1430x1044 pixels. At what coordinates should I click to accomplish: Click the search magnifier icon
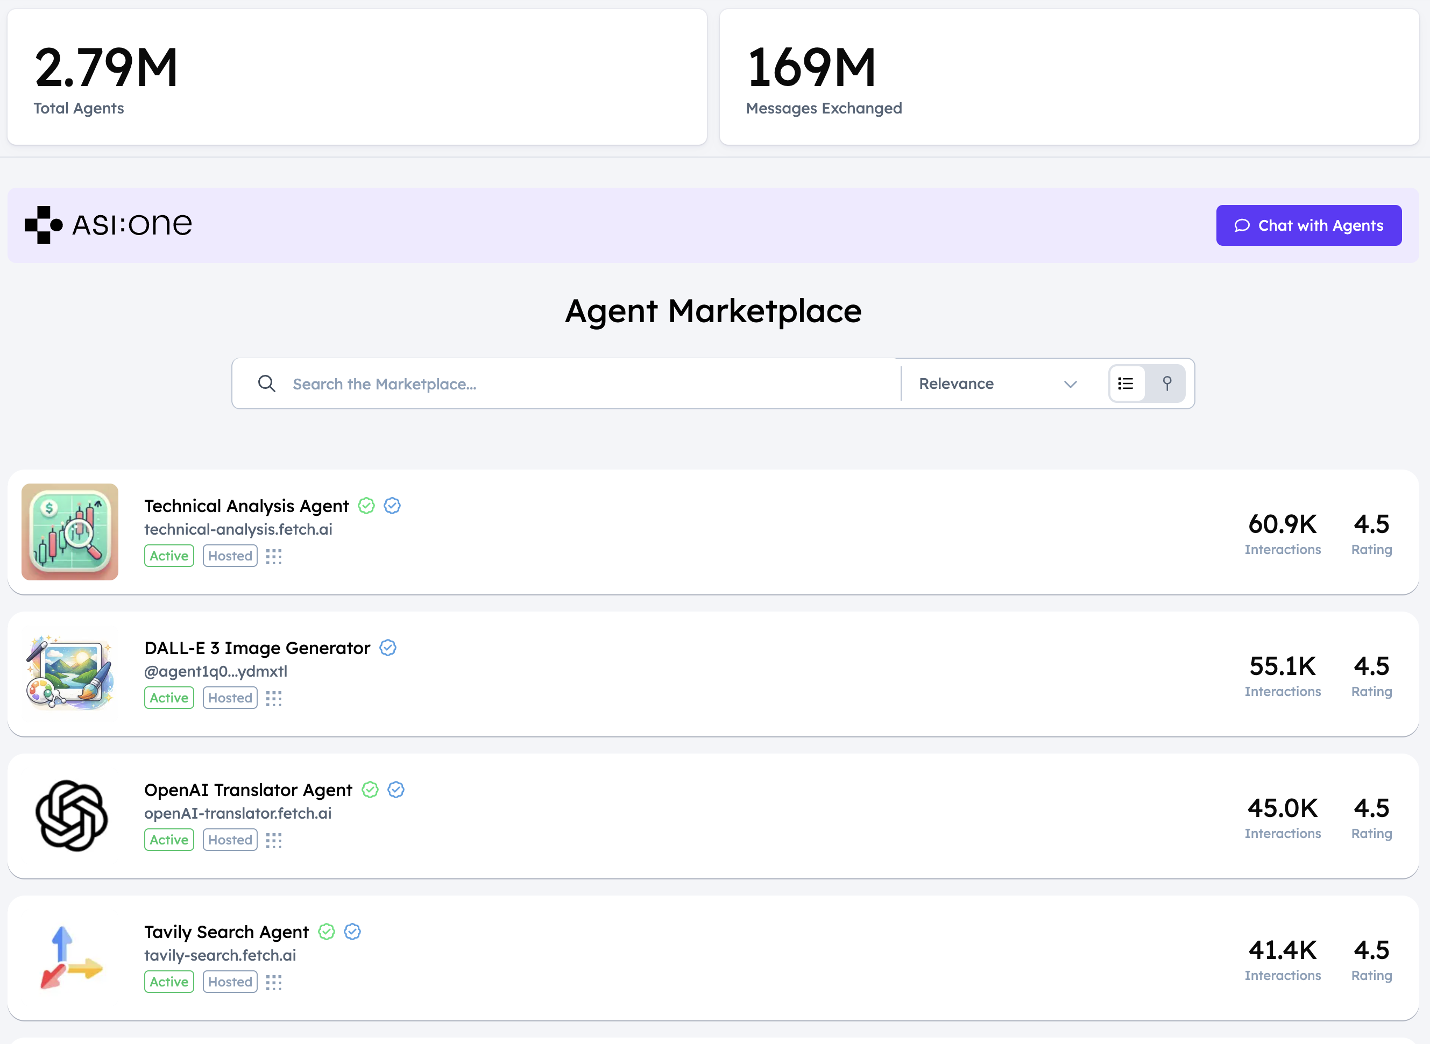click(x=267, y=383)
